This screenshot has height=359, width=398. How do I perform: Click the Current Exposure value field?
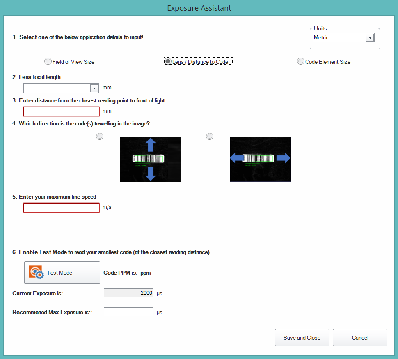coord(128,293)
